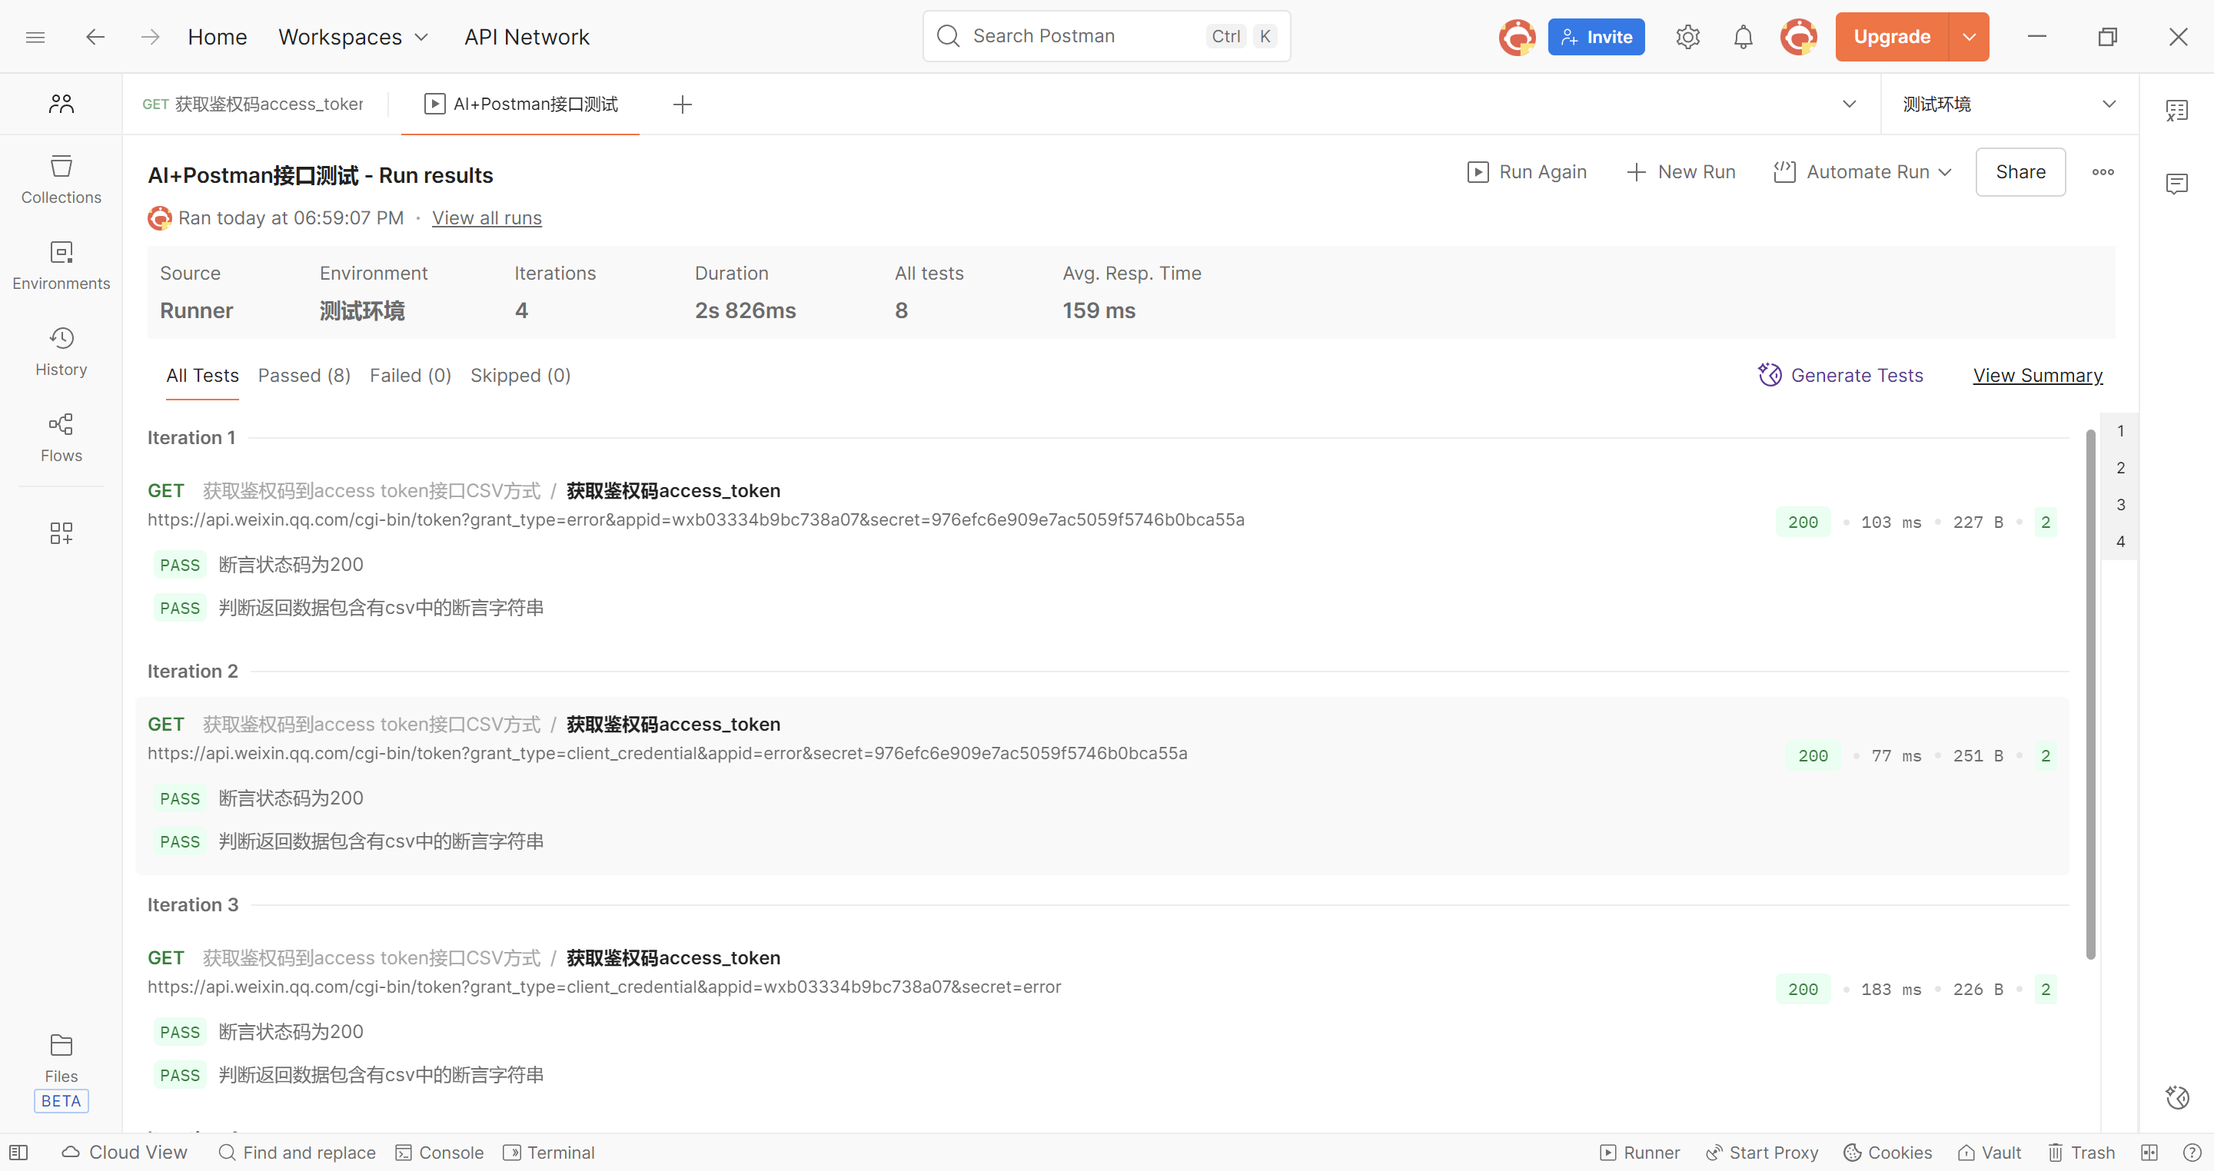
Task: Open the Postbot assistant icon at bottom right
Action: tap(2177, 1097)
